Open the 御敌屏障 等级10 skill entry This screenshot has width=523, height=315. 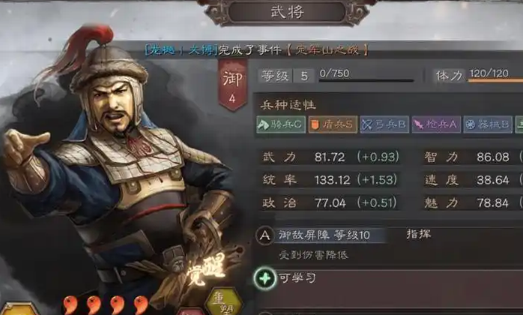324,235
